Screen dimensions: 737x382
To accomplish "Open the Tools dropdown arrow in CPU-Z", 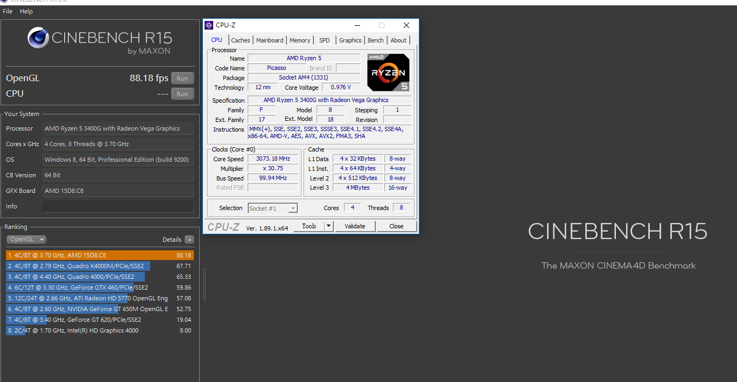I will pyautogui.click(x=329, y=226).
